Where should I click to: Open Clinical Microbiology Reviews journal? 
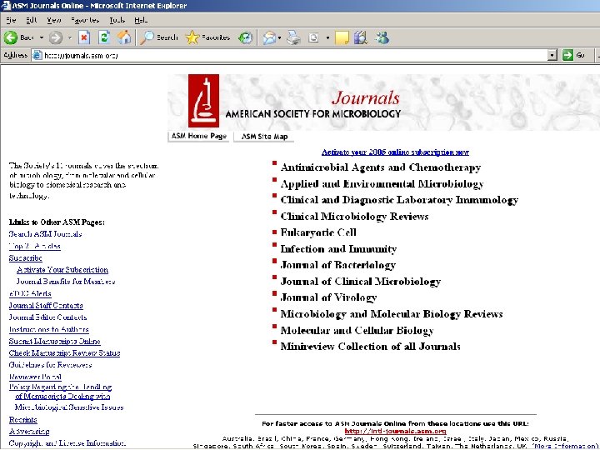coord(354,216)
